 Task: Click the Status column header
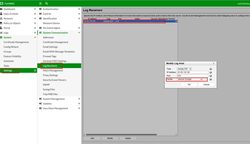pyautogui.click(x=137, y=19)
